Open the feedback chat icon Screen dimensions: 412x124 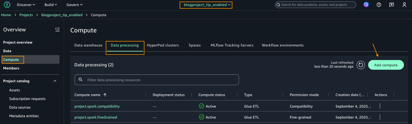coord(392,5)
